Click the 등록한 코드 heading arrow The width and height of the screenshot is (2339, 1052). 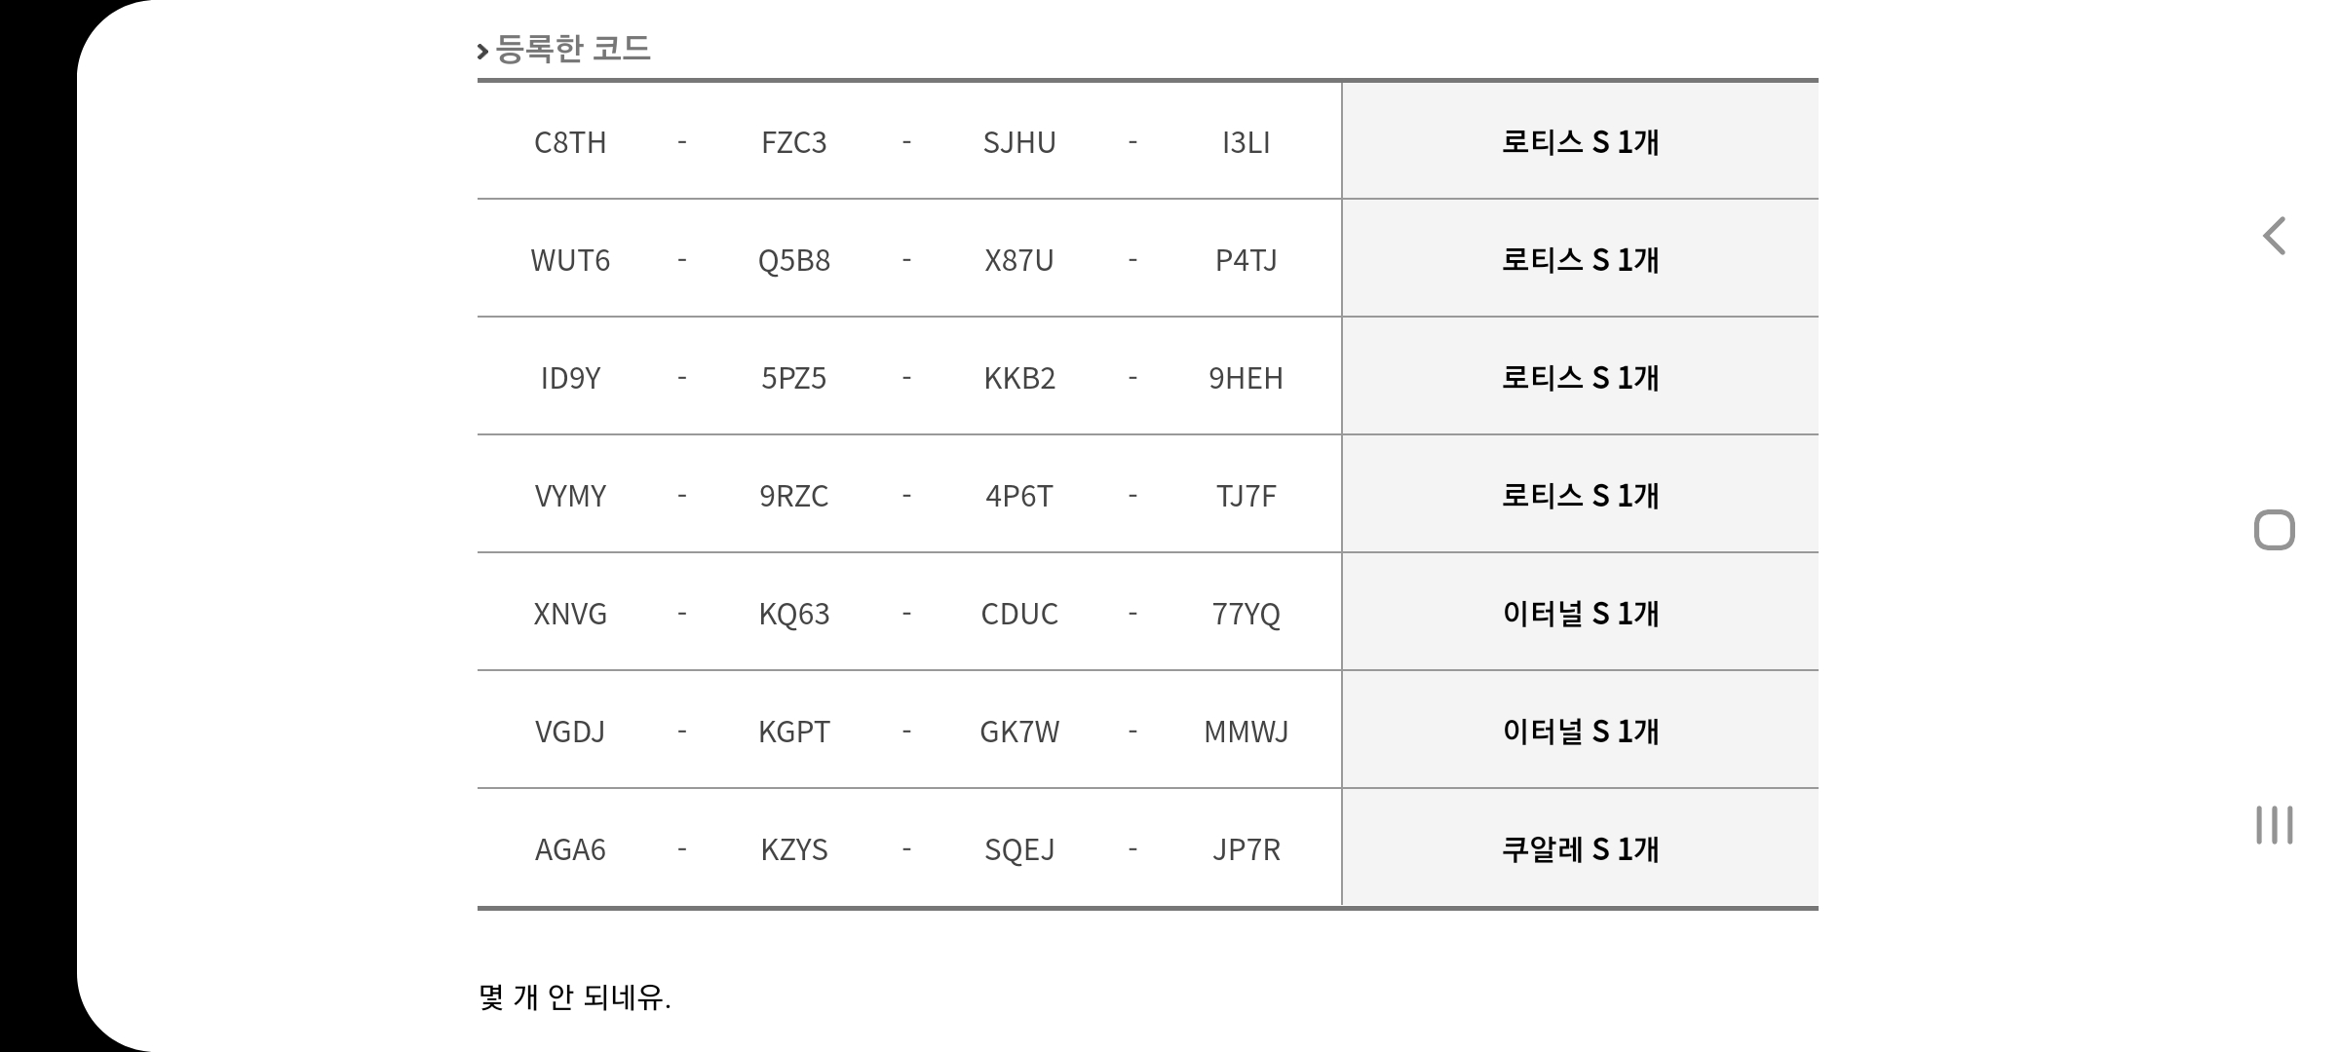(x=482, y=52)
